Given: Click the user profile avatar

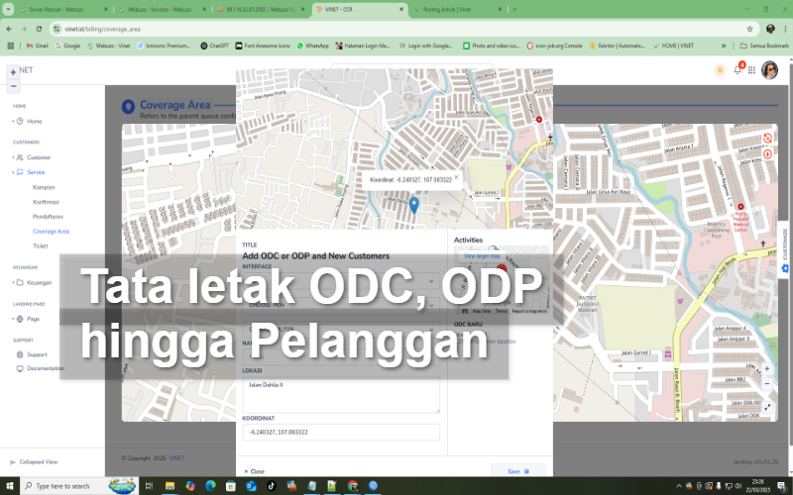Looking at the screenshot, I should pos(769,70).
